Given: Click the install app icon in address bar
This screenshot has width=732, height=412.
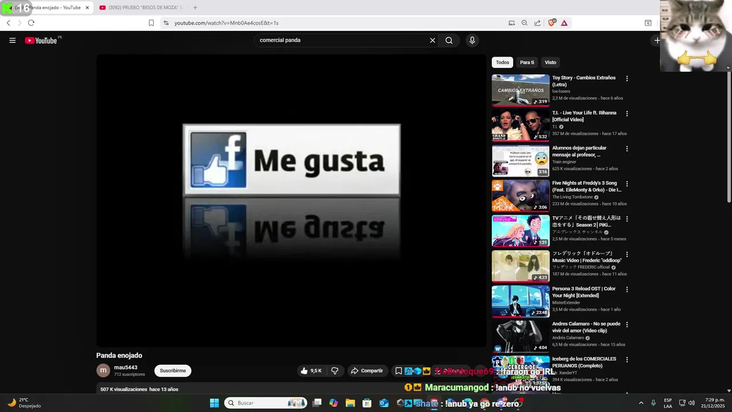Looking at the screenshot, I should (x=511, y=23).
